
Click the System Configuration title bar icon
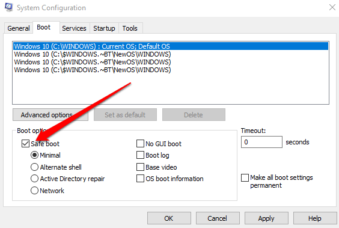click(8, 8)
